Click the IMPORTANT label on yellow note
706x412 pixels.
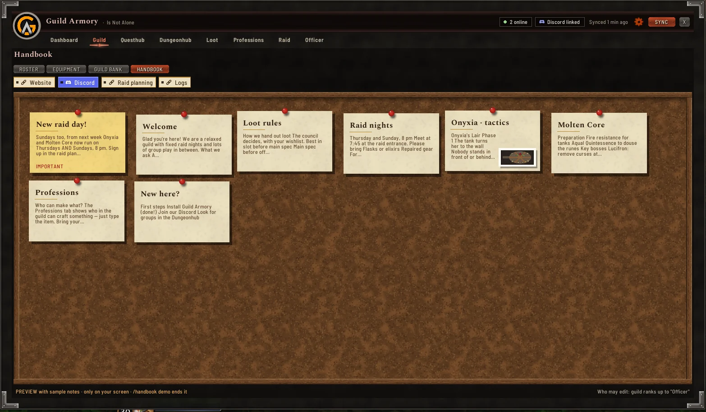pos(50,167)
